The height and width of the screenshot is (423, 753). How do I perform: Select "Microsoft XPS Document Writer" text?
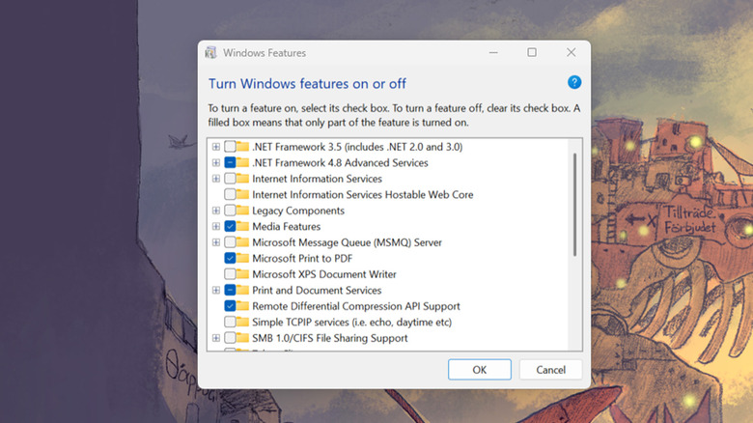(324, 274)
